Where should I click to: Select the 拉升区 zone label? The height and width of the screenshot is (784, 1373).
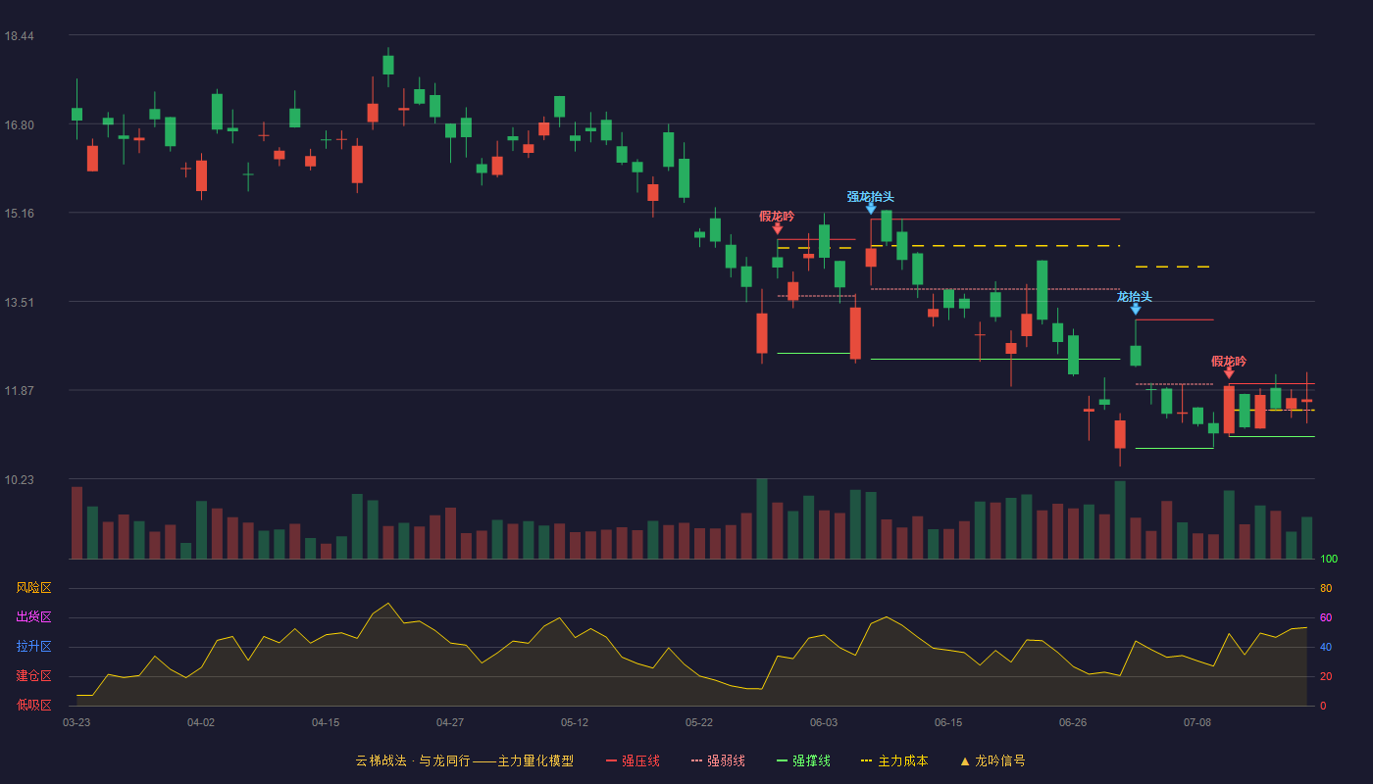(x=33, y=647)
